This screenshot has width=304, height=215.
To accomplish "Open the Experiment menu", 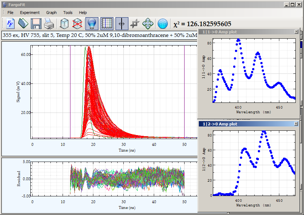I will [30, 13].
